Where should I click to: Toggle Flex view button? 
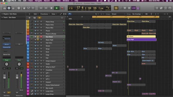point(65,14)
